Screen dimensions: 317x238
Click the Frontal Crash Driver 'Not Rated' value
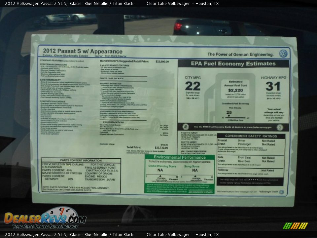pos(268,141)
